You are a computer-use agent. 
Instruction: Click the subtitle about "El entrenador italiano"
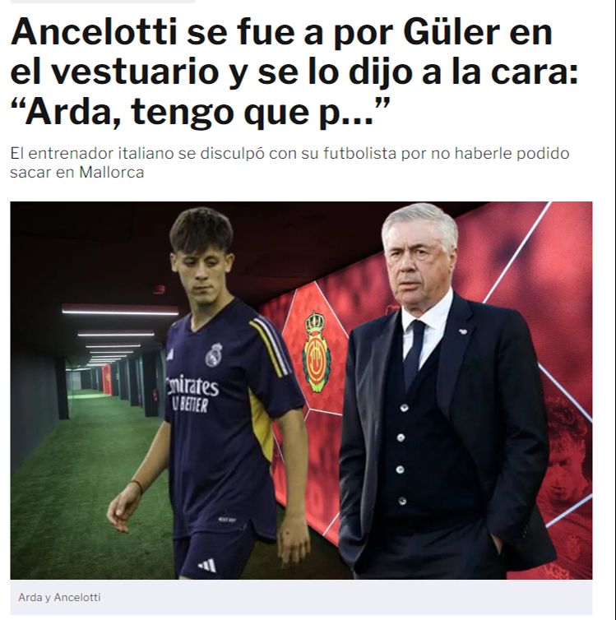289,163
